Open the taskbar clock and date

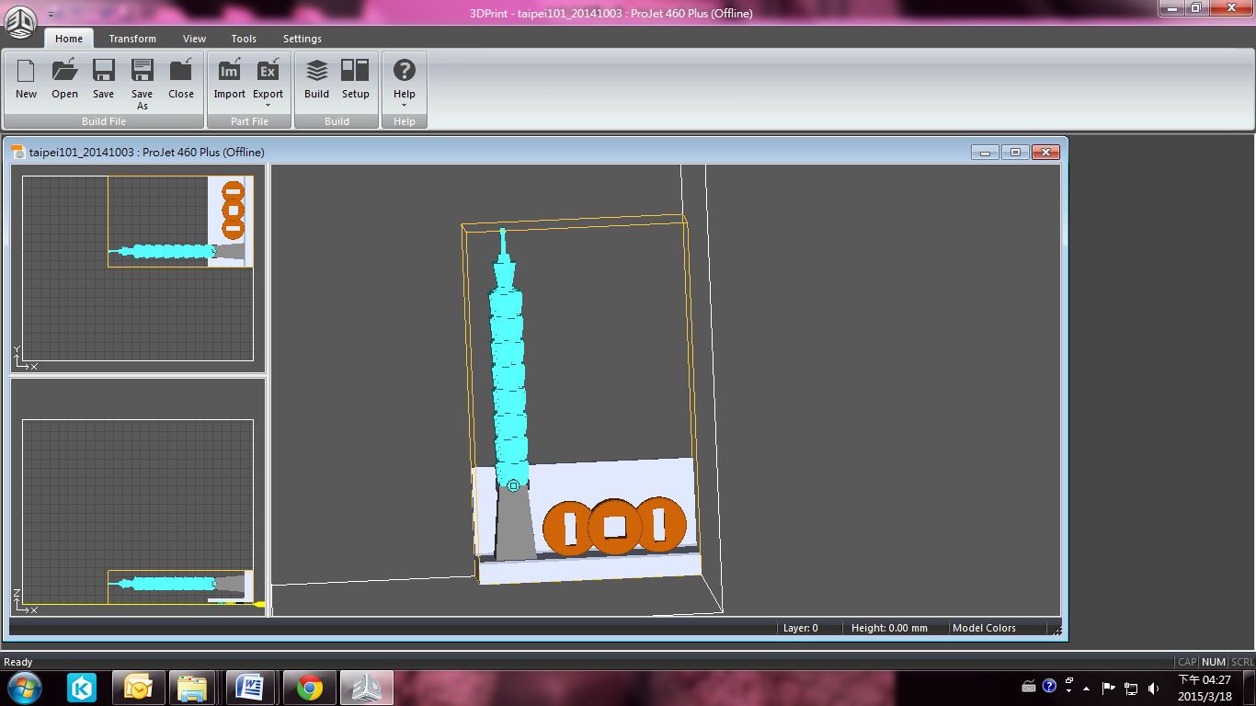tap(1204, 688)
